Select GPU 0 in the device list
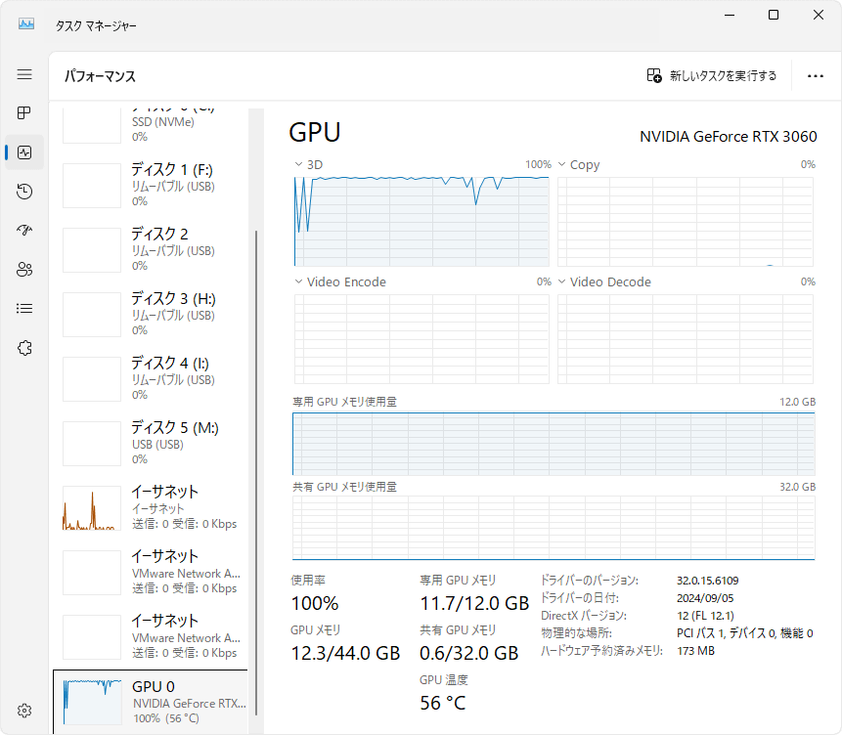 coord(152,702)
